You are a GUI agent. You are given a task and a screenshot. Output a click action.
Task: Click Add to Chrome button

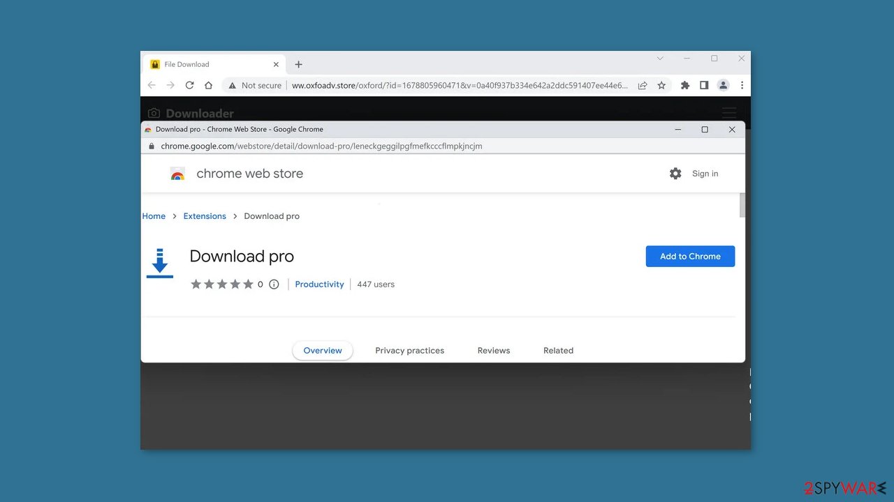coord(690,256)
